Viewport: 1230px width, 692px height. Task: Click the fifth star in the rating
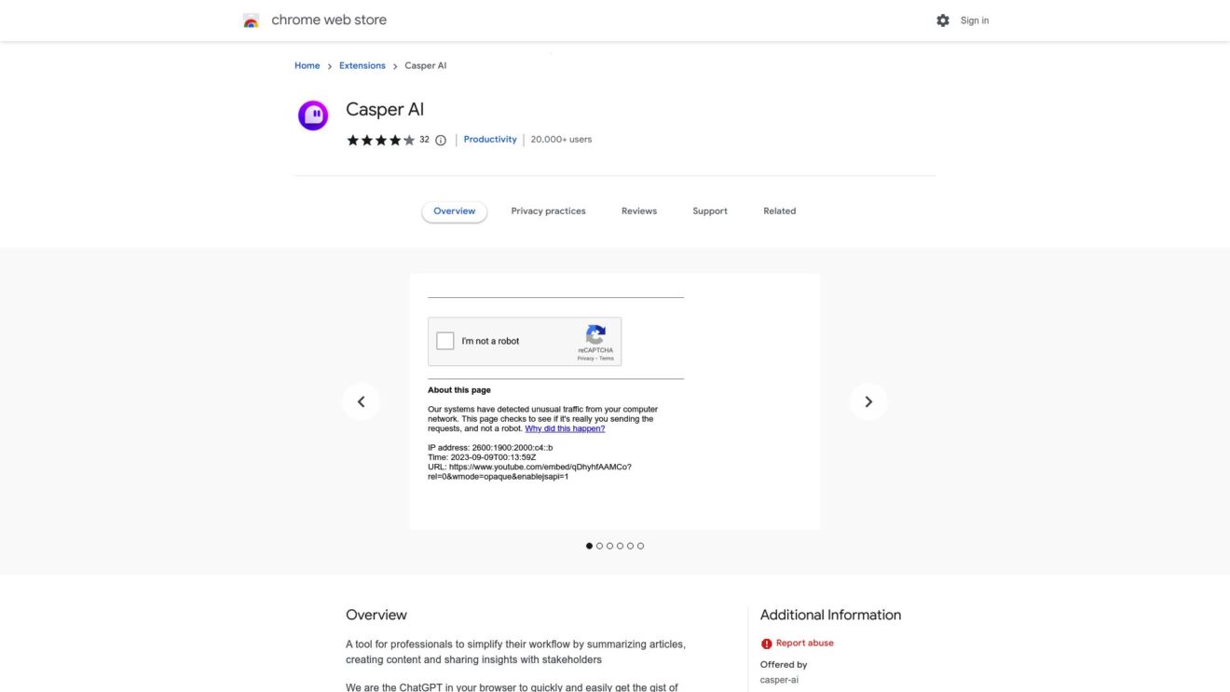click(409, 139)
